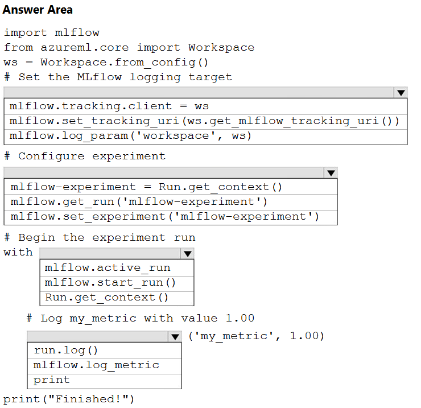Viewport: 421px width, 408px height.
Task: Select mlflow.log_param('workspace', ws) option
Action: pos(206,137)
